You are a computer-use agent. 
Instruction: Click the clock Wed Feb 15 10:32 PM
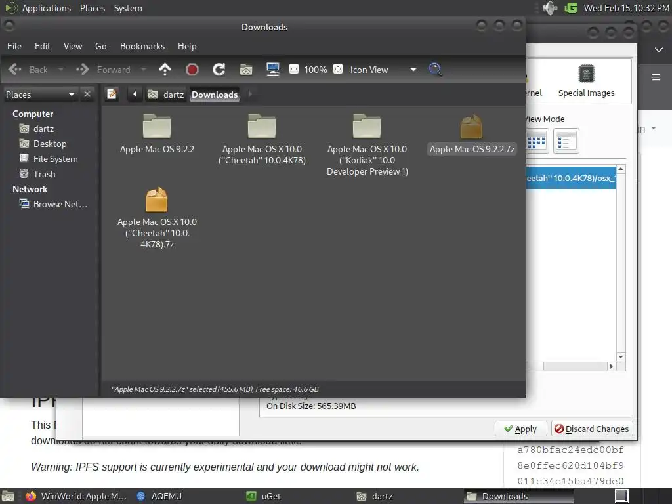coord(626,8)
